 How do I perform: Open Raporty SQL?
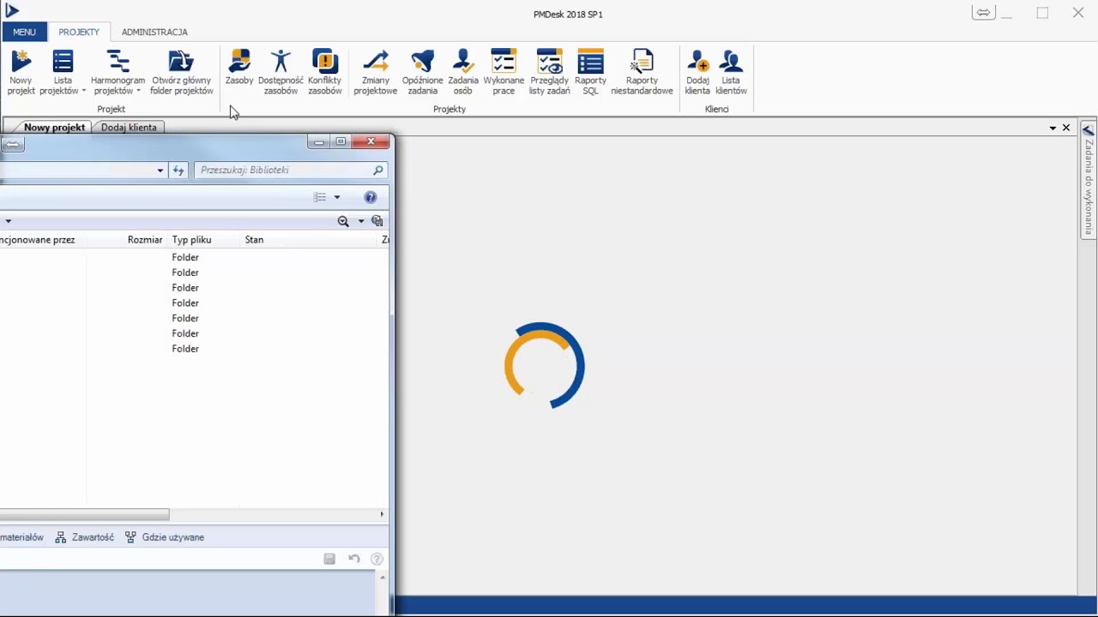(x=590, y=72)
